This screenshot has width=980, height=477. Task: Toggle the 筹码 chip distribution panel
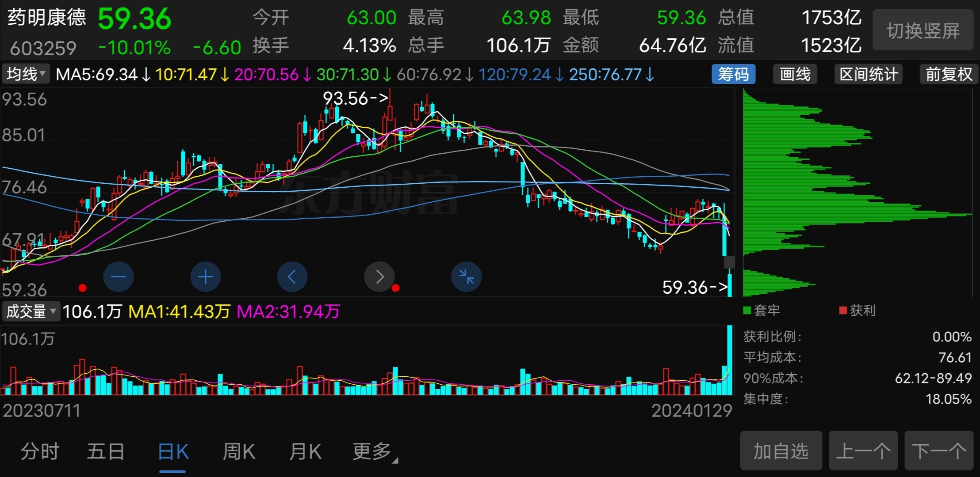(x=733, y=74)
